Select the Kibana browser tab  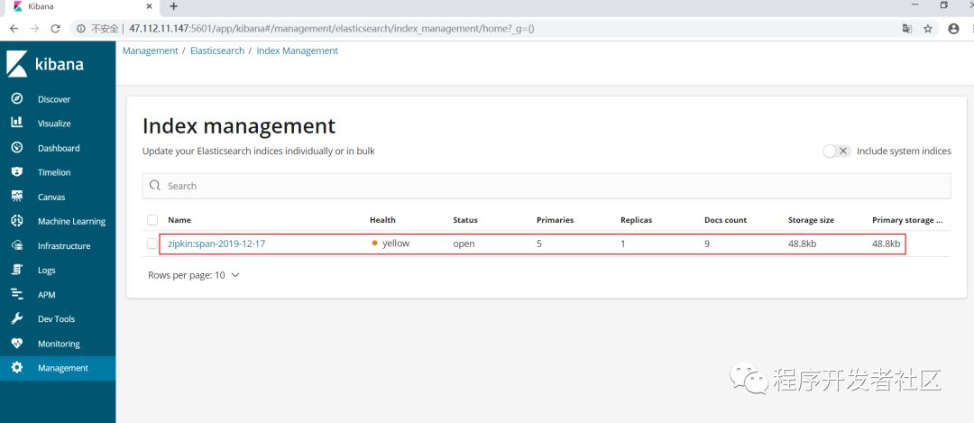click(81, 7)
